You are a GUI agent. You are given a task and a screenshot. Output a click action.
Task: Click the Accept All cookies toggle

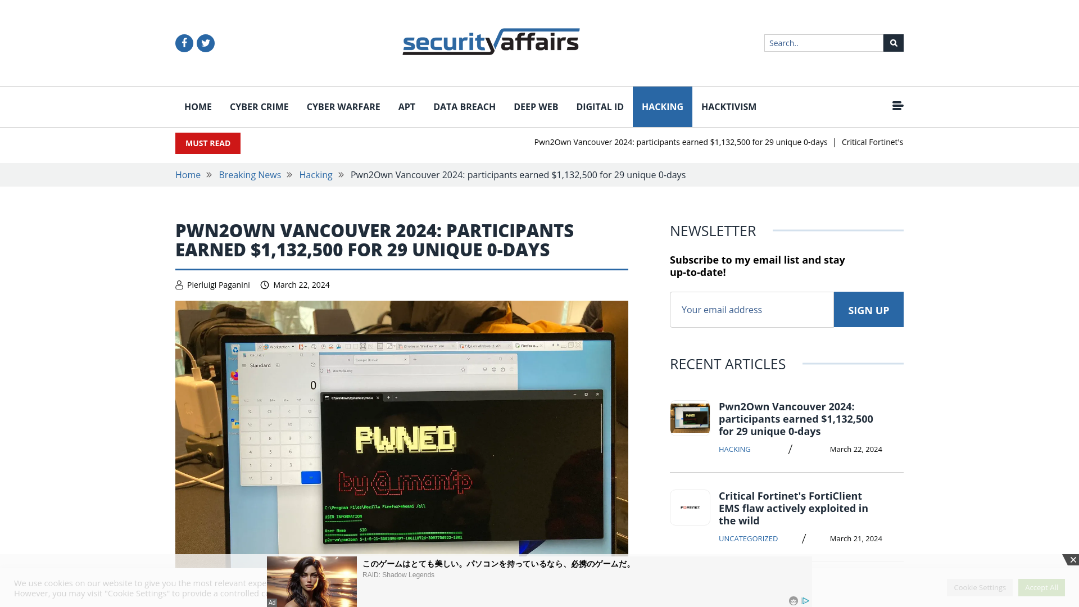(1041, 587)
